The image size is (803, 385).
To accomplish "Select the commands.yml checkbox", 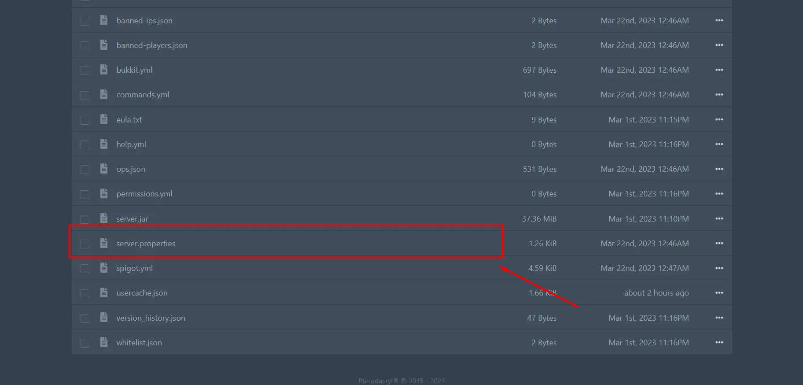I will [85, 95].
